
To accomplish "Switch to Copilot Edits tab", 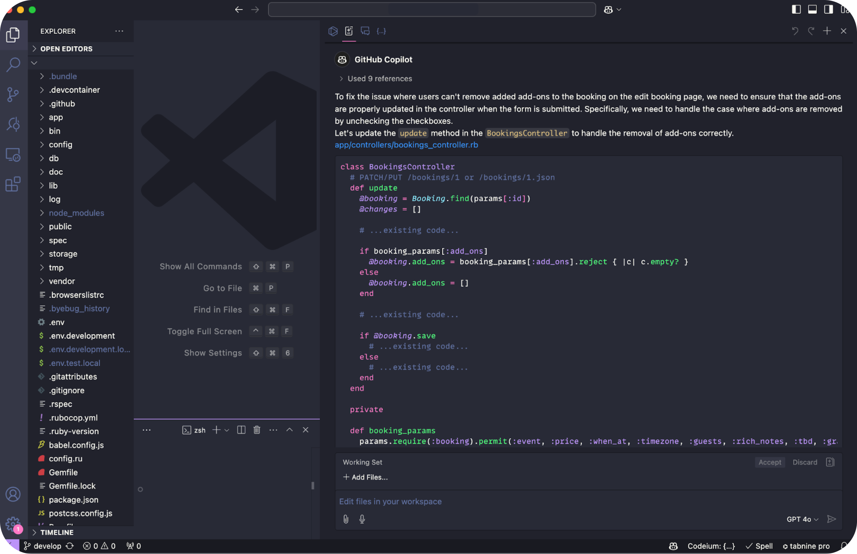I will pyautogui.click(x=349, y=31).
